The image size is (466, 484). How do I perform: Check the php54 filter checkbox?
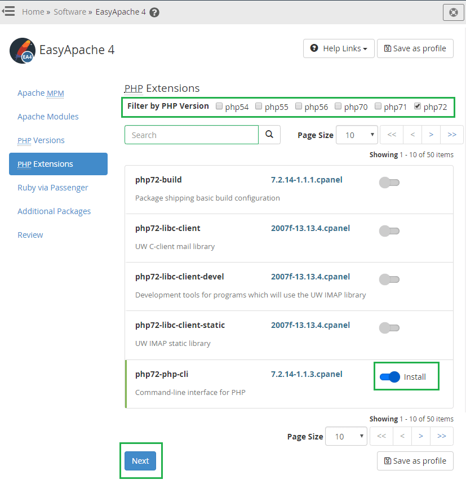[x=219, y=106]
